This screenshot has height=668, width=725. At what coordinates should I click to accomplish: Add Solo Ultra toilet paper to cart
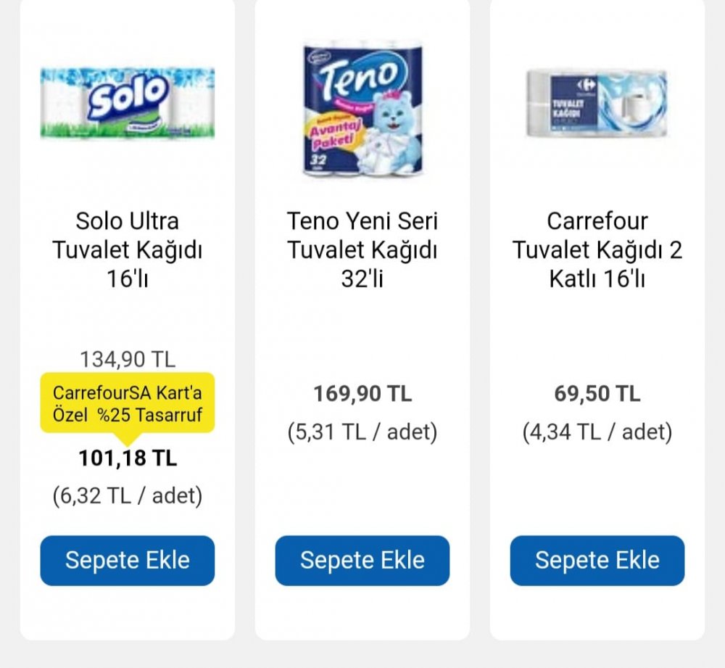pos(127,560)
